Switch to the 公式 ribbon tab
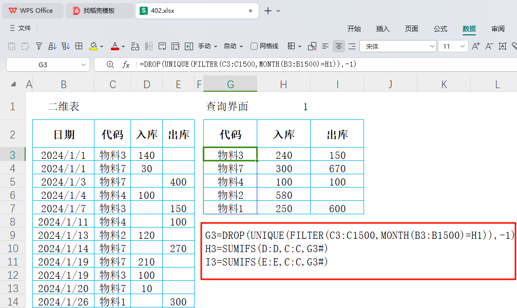 [x=441, y=29]
